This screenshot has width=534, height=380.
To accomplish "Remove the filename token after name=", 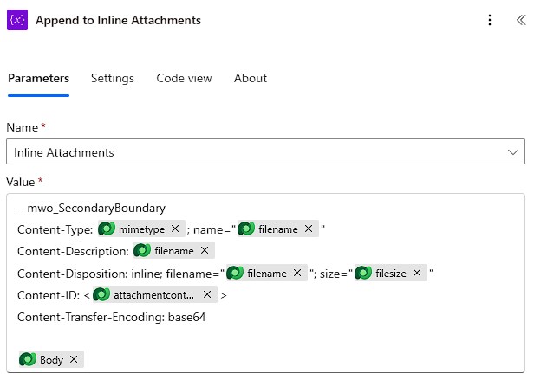I will click(x=309, y=229).
